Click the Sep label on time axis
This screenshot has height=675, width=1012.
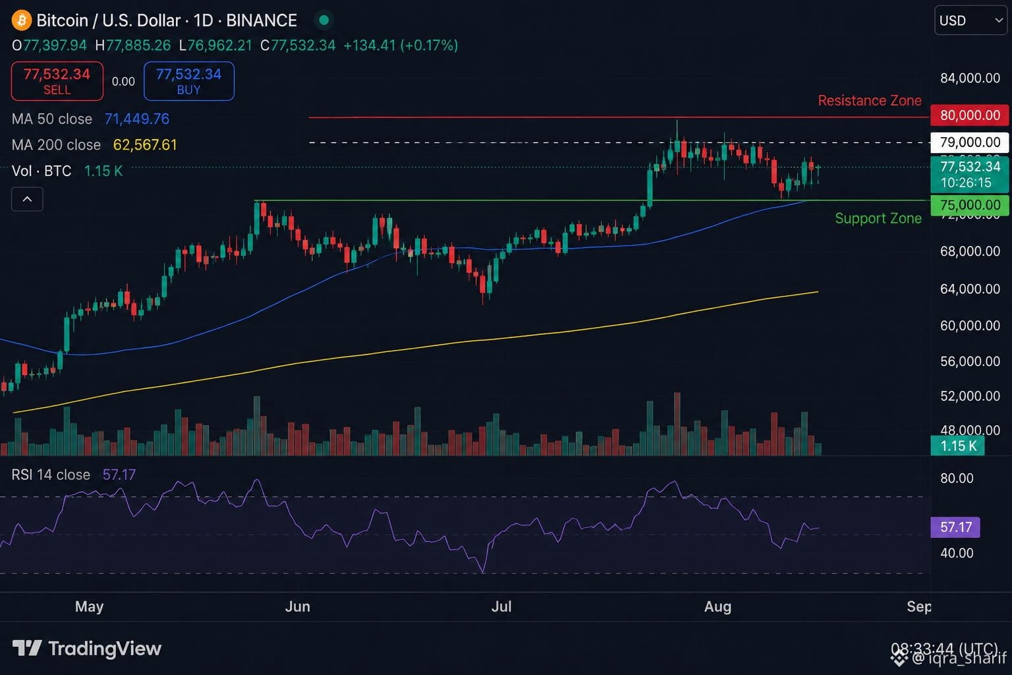(x=919, y=606)
